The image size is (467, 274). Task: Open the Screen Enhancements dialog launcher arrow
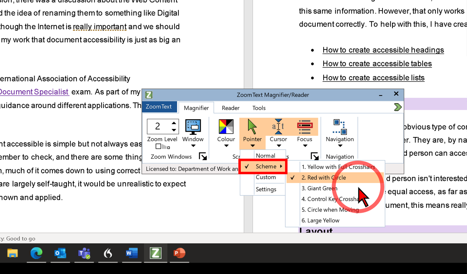315,156
